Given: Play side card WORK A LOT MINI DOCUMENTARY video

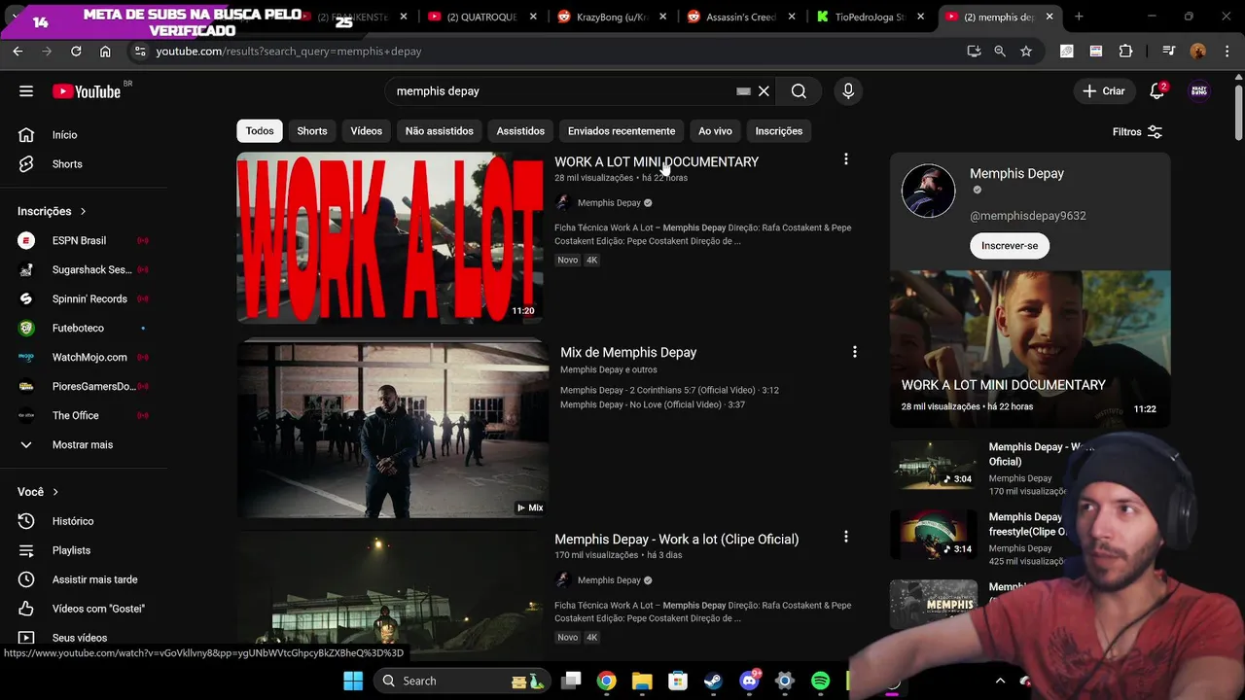Looking at the screenshot, I should (1030, 349).
